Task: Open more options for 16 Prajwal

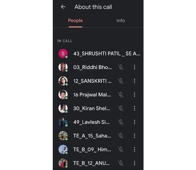Action: (134, 95)
